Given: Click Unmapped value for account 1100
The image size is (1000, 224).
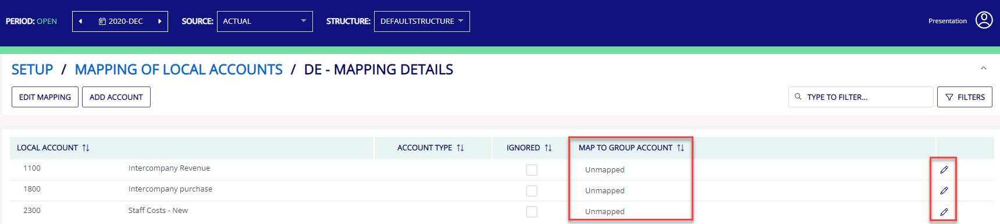Looking at the screenshot, I should point(604,170).
